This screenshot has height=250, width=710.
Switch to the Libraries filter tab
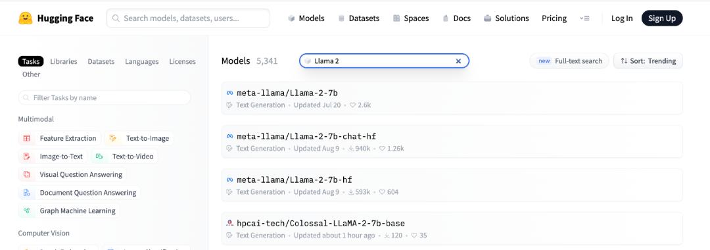pos(63,61)
